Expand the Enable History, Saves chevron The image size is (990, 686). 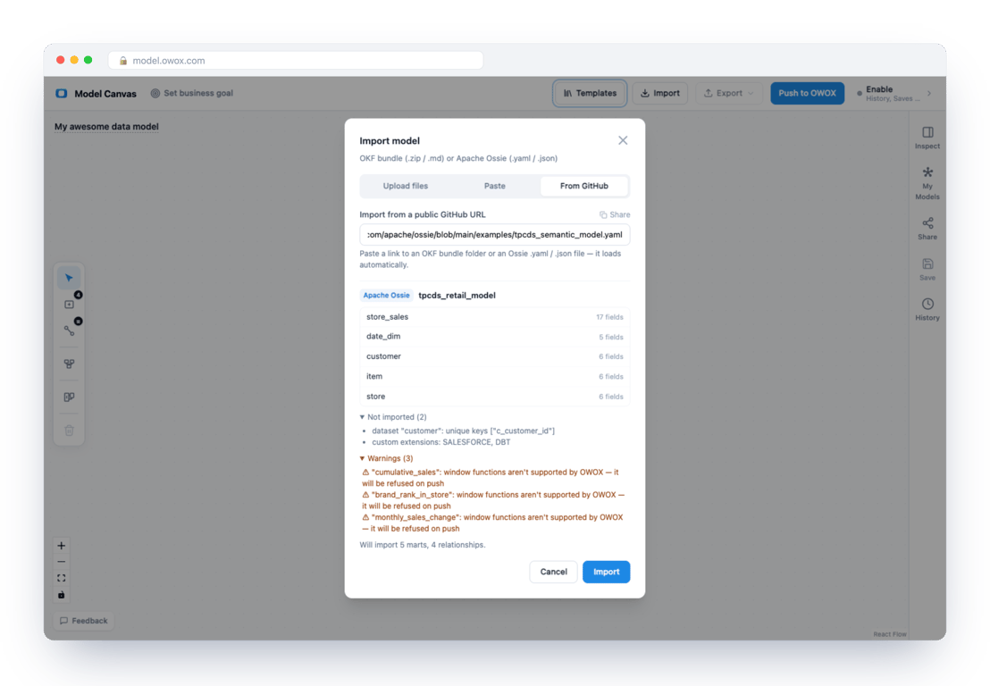(928, 94)
